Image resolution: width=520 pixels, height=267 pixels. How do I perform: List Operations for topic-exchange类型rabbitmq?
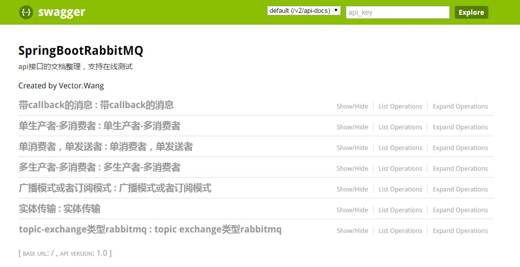coord(400,231)
